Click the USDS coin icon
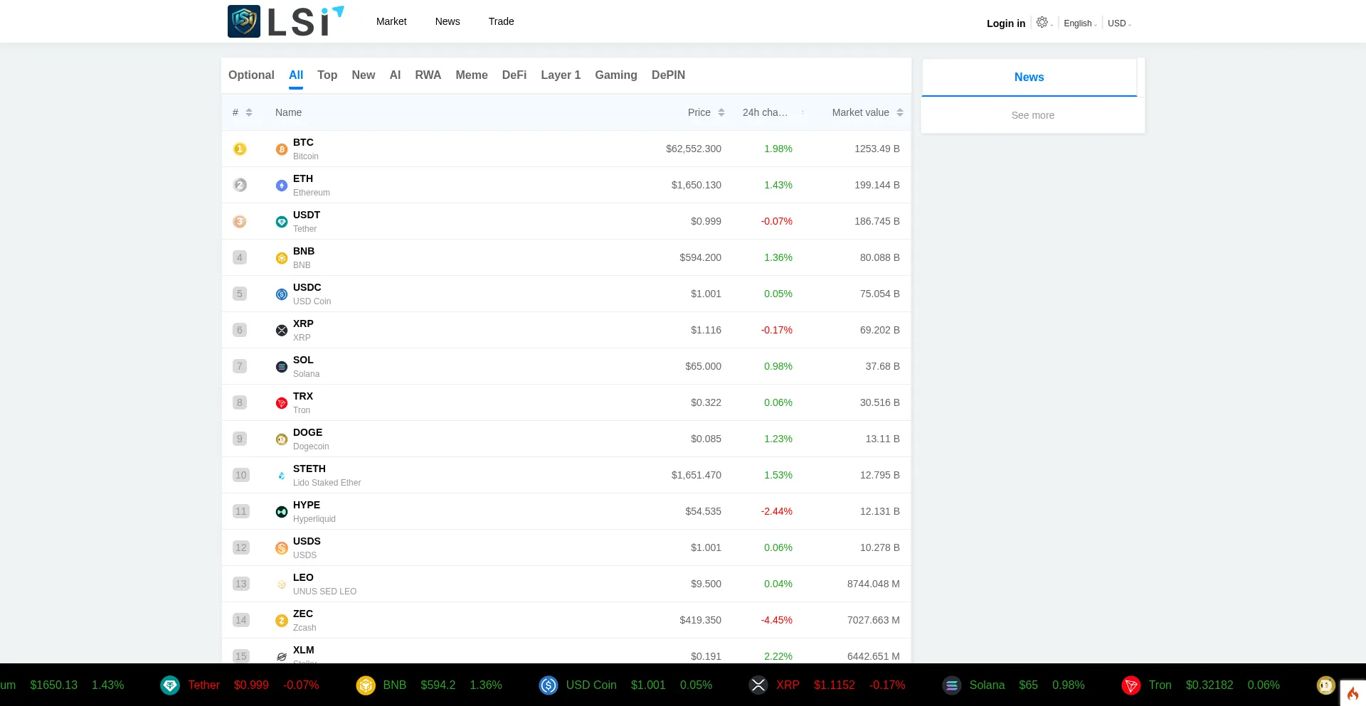 (282, 548)
